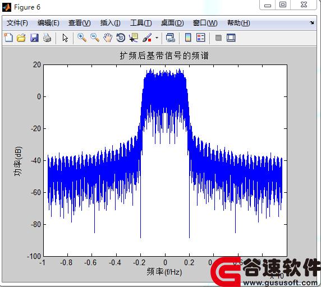Close the Figure 6 window

(304, 4)
